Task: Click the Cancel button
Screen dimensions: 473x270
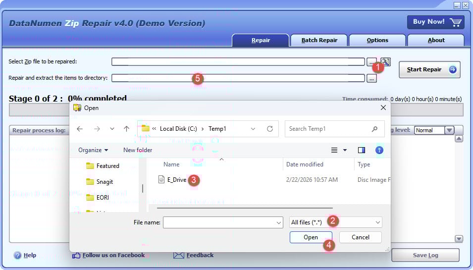Action: (x=361, y=237)
